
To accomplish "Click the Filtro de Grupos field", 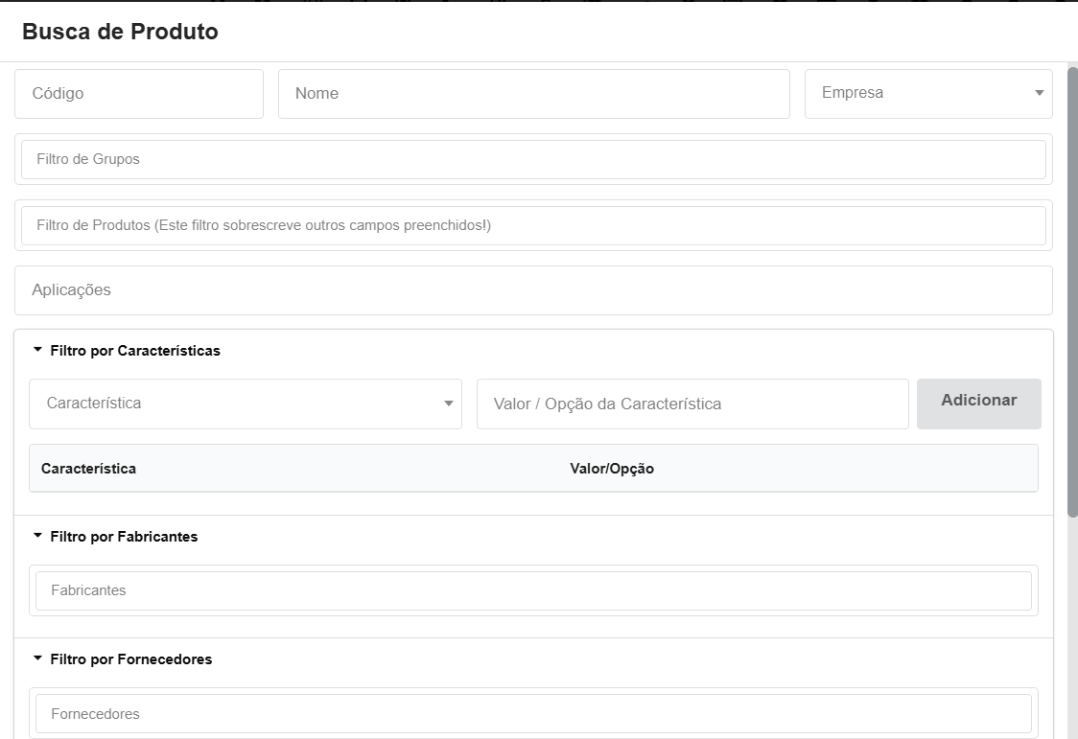I will [533, 159].
